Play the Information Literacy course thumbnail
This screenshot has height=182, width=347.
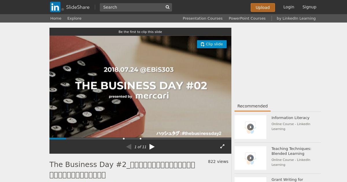pos(250,127)
